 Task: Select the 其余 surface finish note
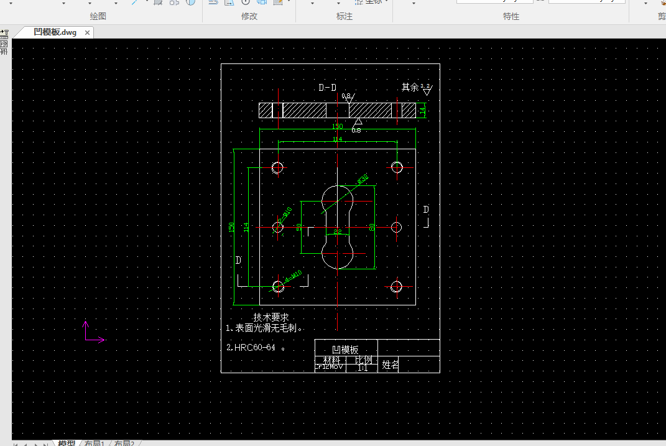410,87
